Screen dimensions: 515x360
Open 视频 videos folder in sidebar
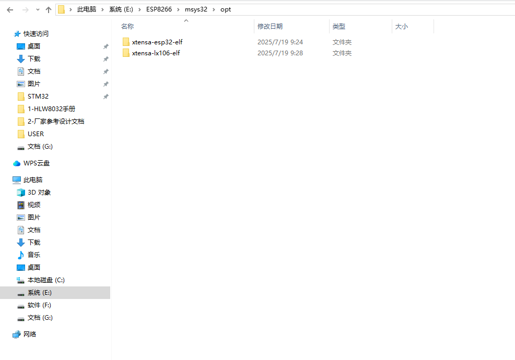33,205
